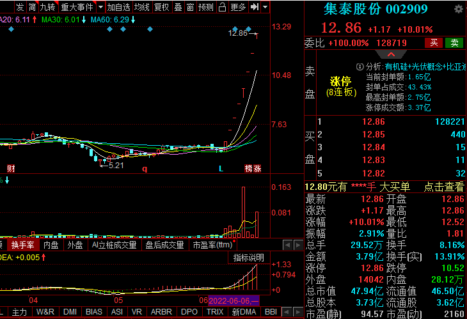Screen dimensions: 467x319
Task: Select the DPO indicator tab
Action: (x=189, y=312)
